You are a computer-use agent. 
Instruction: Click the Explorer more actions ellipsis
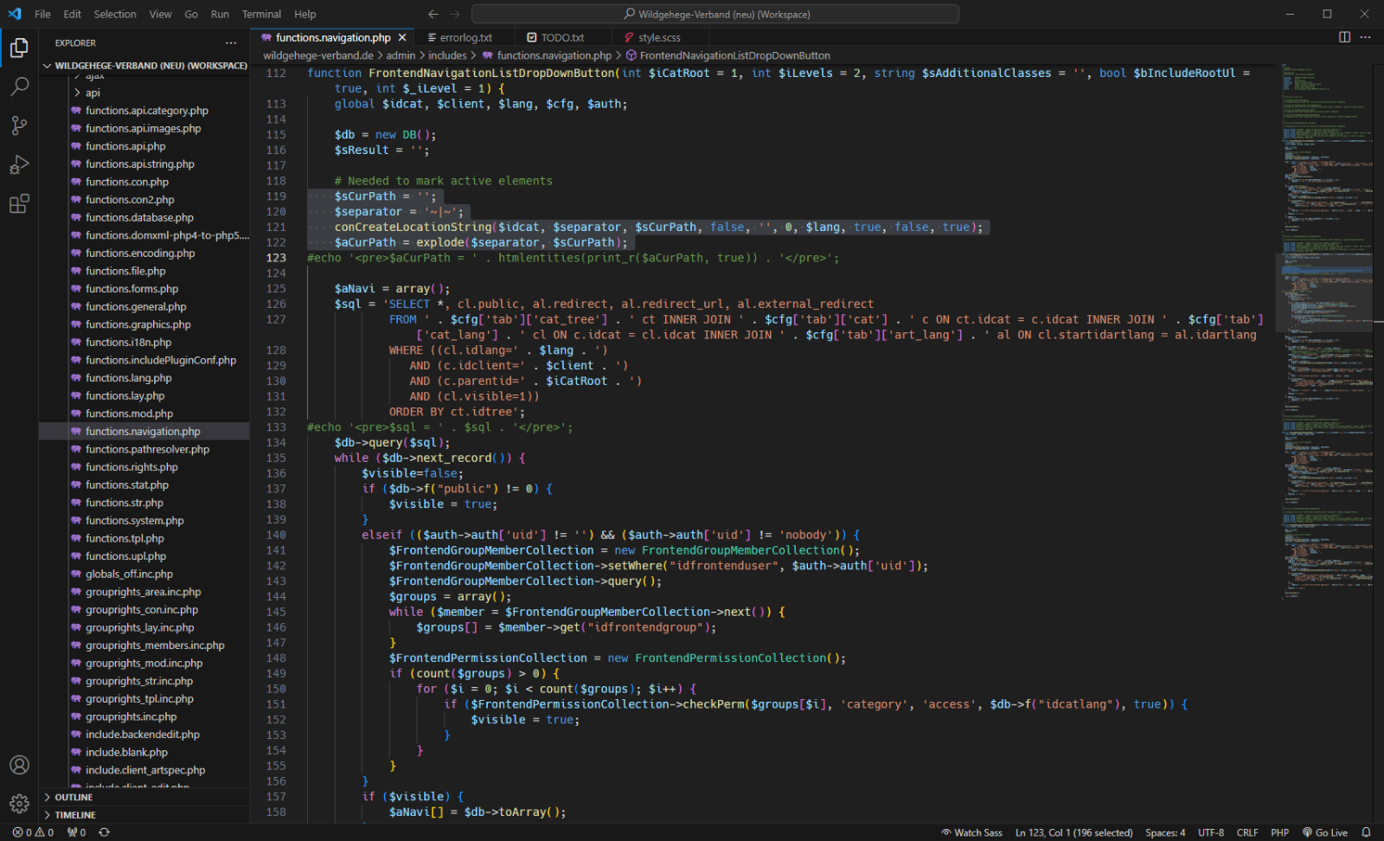pyautogui.click(x=231, y=42)
